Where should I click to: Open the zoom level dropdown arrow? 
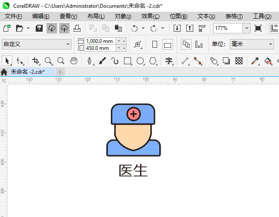click(247, 28)
